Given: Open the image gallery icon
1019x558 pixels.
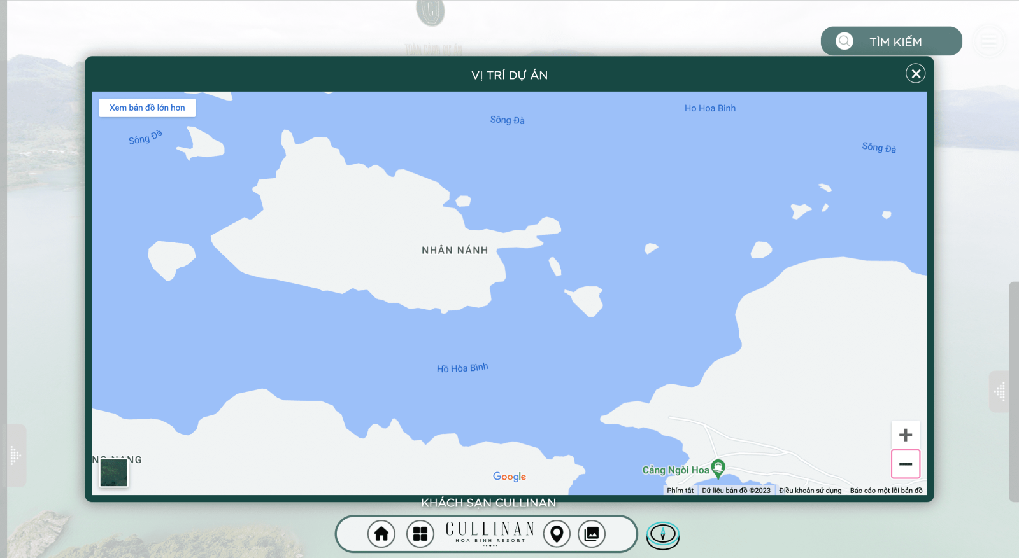Looking at the screenshot, I should [592, 534].
